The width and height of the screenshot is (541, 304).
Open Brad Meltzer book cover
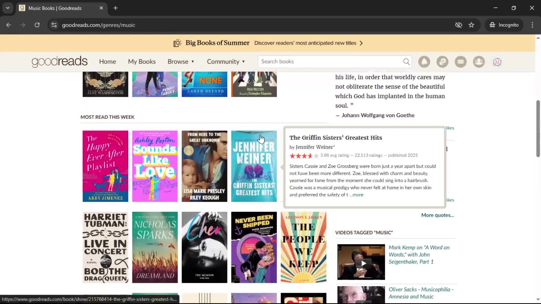tap(254, 84)
